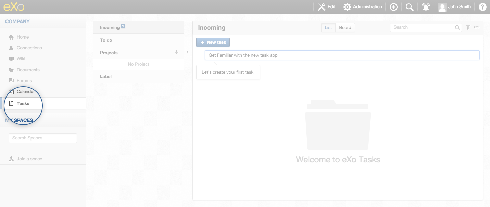The height and width of the screenshot is (207, 490).
Task: Click the No Project text
Action: 138,64
